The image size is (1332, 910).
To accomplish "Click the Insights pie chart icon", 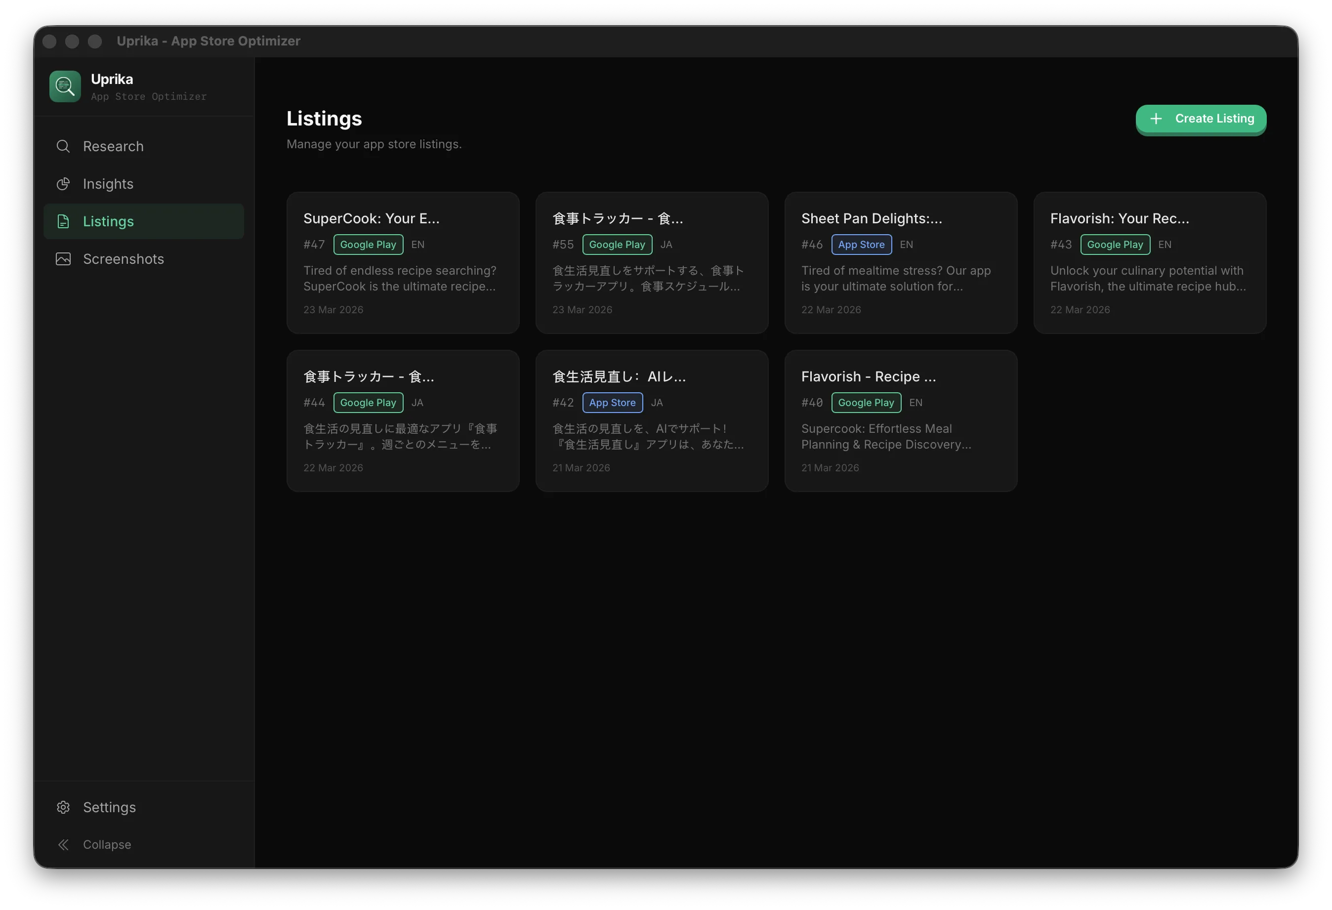I will tap(63, 184).
